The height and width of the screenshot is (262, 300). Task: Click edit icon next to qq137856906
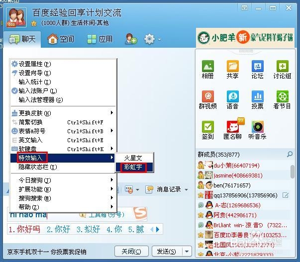pyautogui.click(x=286, y=195)
